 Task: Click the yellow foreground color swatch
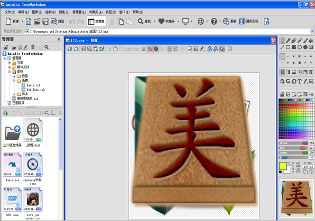point(283,166)
